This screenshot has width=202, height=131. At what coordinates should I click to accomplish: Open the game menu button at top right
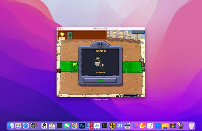[138, 32]
